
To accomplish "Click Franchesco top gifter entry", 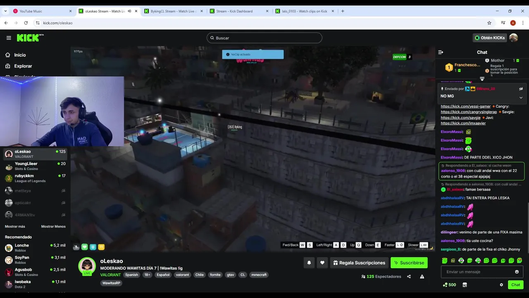I will (463, 67).
